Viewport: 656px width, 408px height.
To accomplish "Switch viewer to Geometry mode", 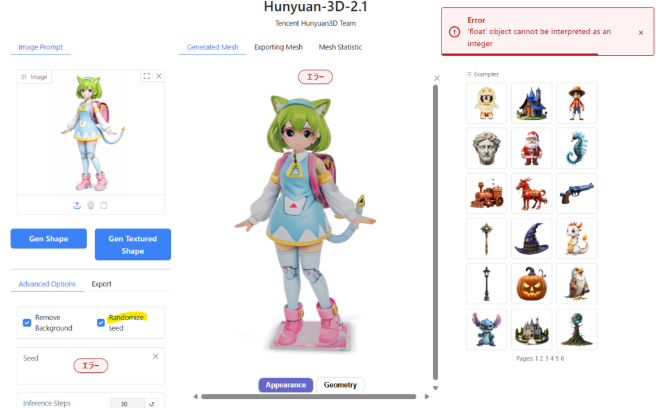I will (340, 385).
